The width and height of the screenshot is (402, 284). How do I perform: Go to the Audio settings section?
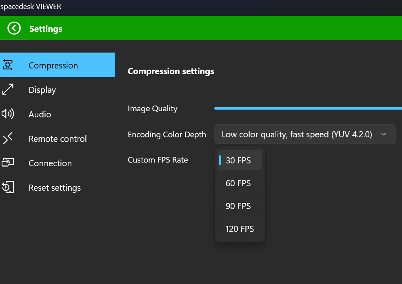(40, 114)
